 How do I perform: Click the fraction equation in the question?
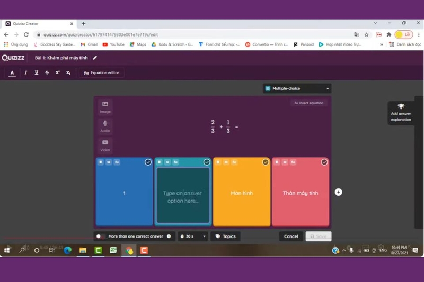[x=224, y=126]
